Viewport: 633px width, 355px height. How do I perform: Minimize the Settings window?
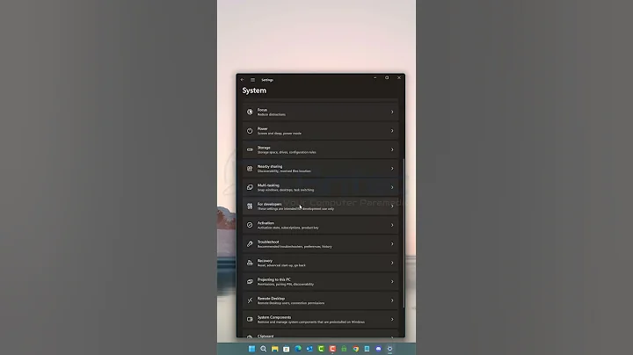pos(375,78)
